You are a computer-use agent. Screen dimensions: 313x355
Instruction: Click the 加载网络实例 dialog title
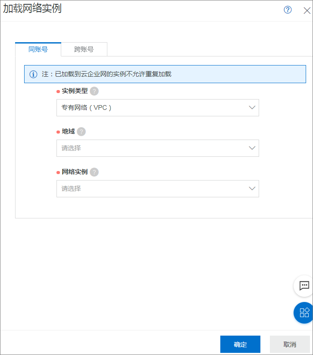pos(32,8)
